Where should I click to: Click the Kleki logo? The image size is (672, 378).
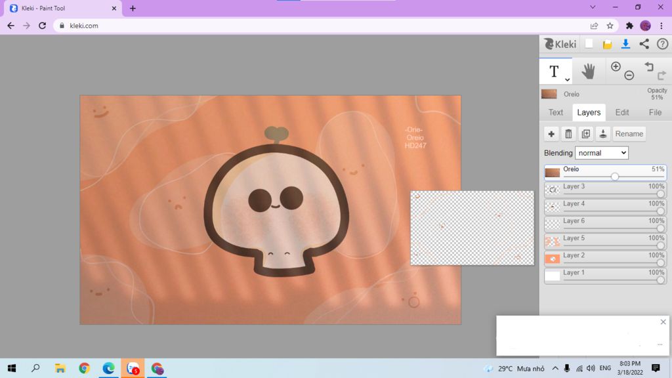tap(560, 44)
